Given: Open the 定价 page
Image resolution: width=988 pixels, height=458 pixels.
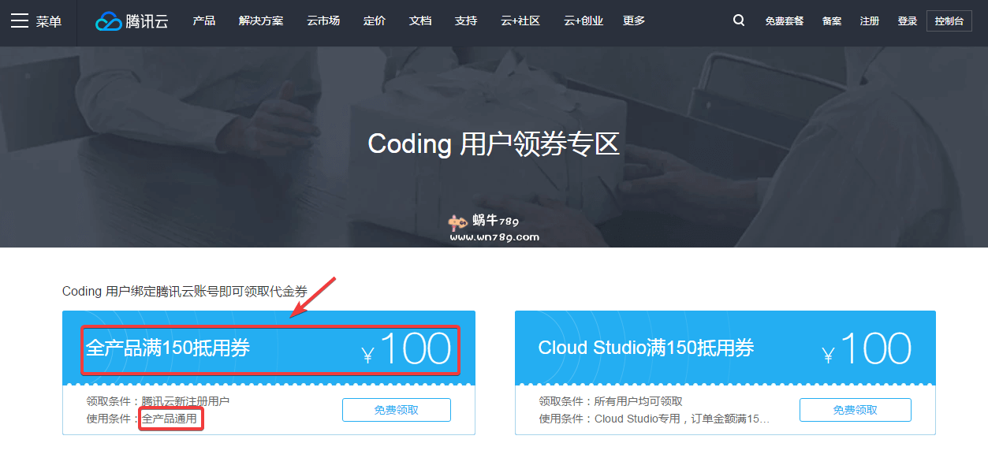Looking at the screenshot, I should 375,21.
